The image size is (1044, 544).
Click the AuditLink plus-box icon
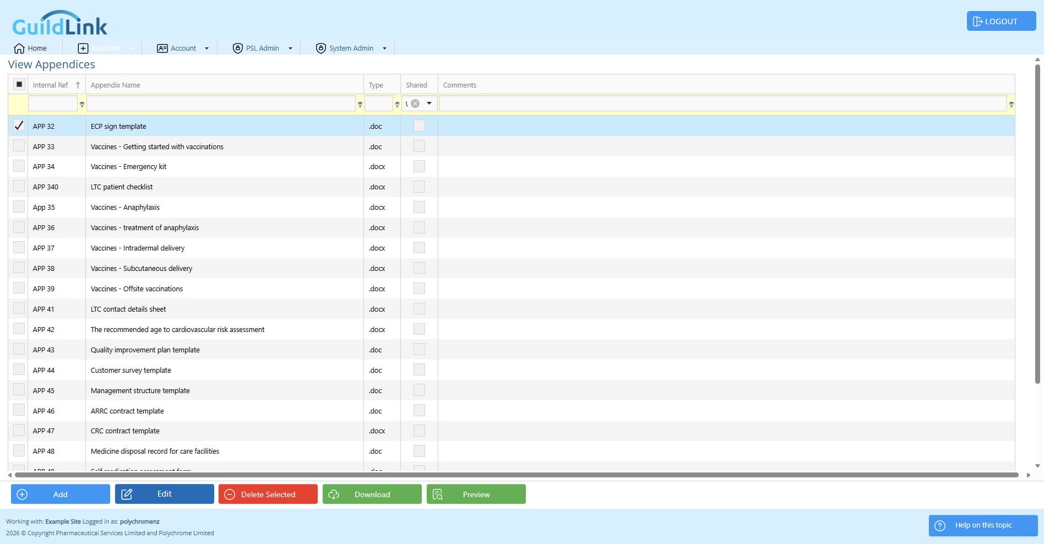pyautogui.click(x=83, y=48)
